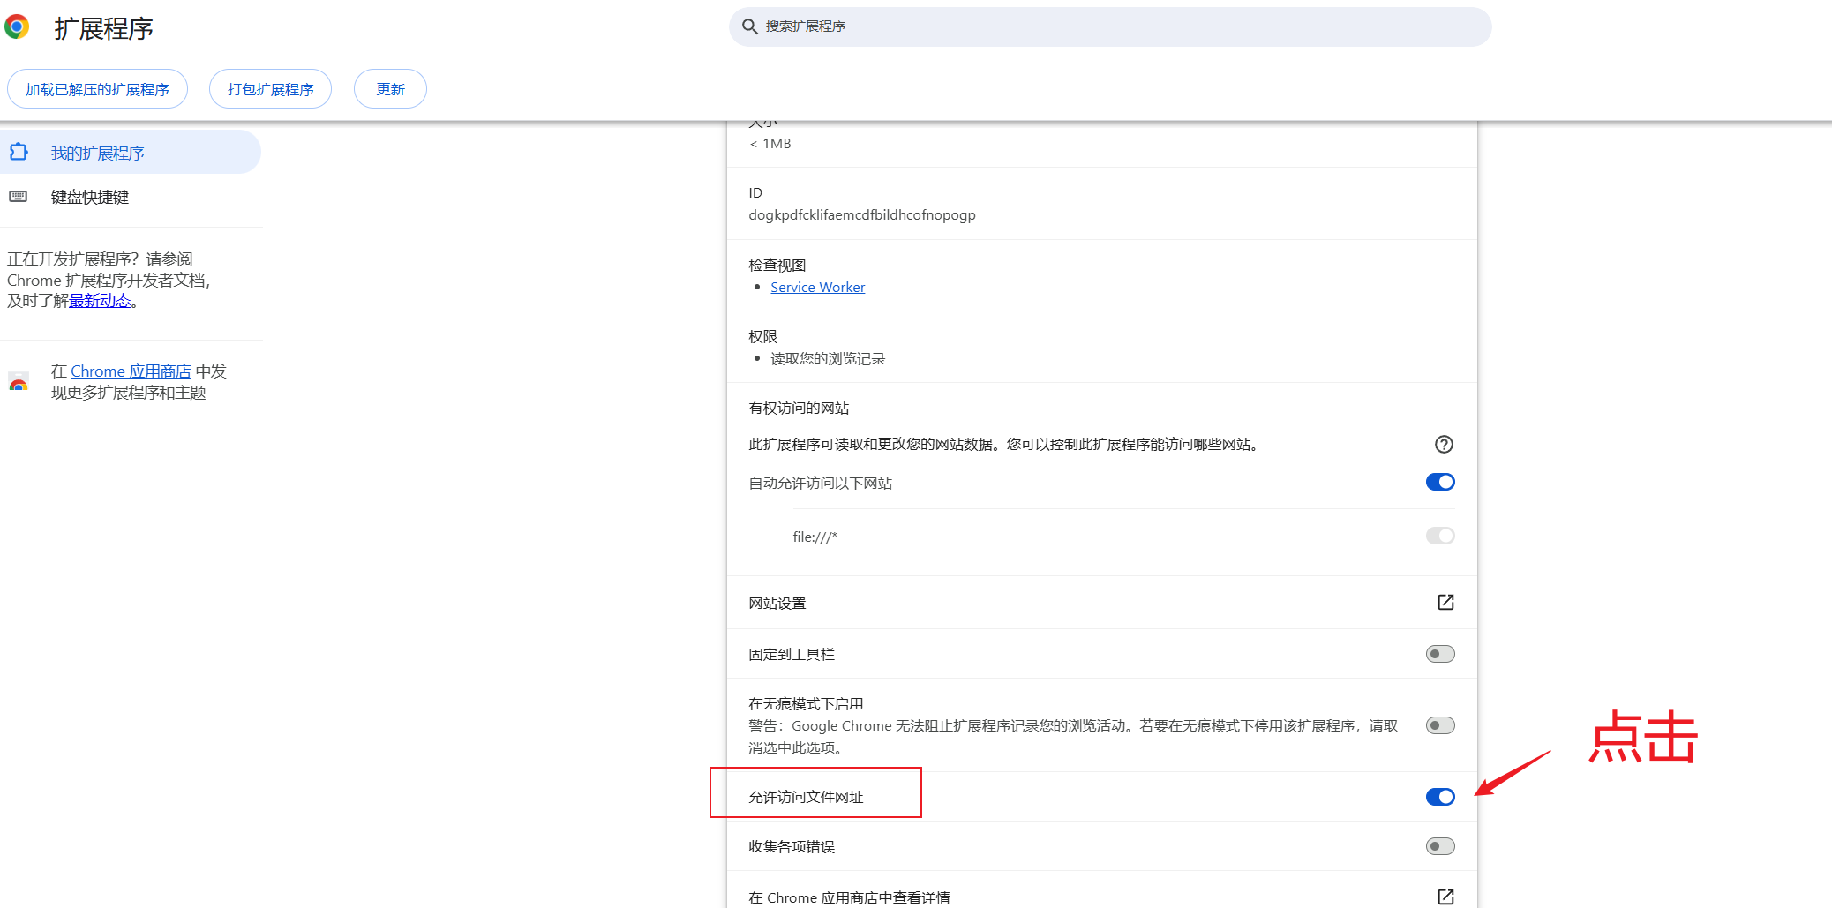Switch to 键盘快捷键 in the sidebar
The width and height of the screenshot is (1832, 908).
(90, 196)
